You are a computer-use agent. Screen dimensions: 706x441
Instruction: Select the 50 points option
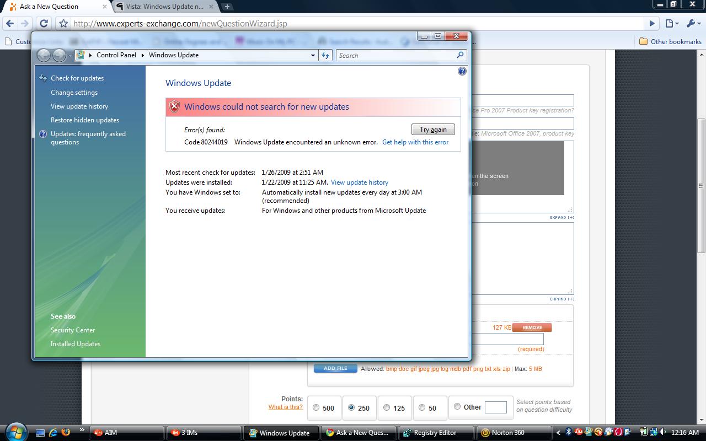pyautogui.click(x=422, y=408)
